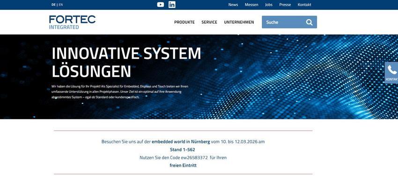Switch language to DE

[53, 5]
